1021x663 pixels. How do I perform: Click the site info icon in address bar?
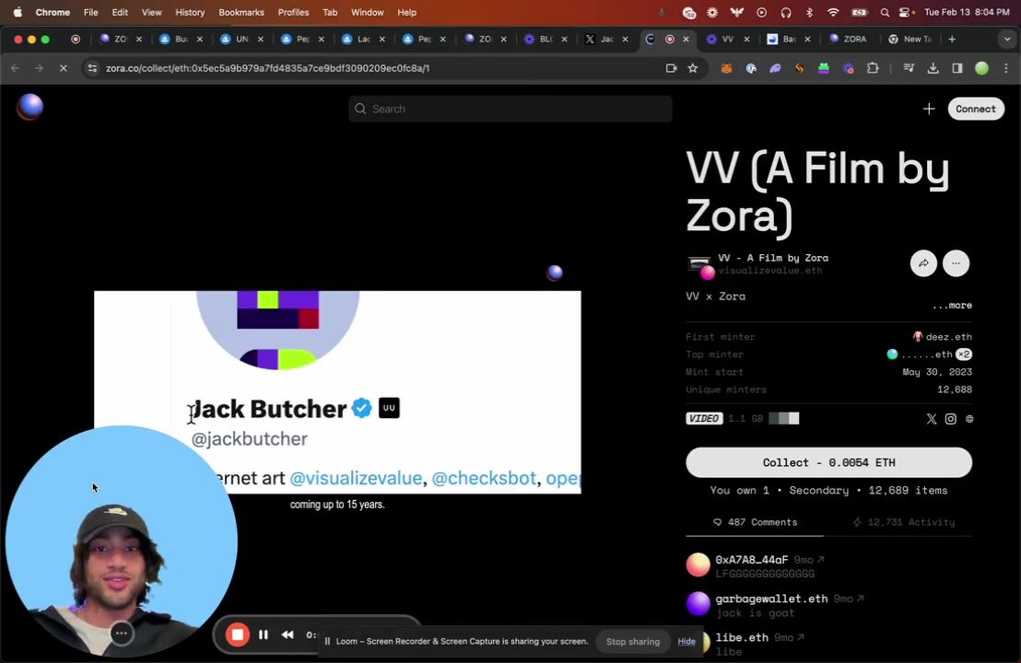[x=92, y=68]
